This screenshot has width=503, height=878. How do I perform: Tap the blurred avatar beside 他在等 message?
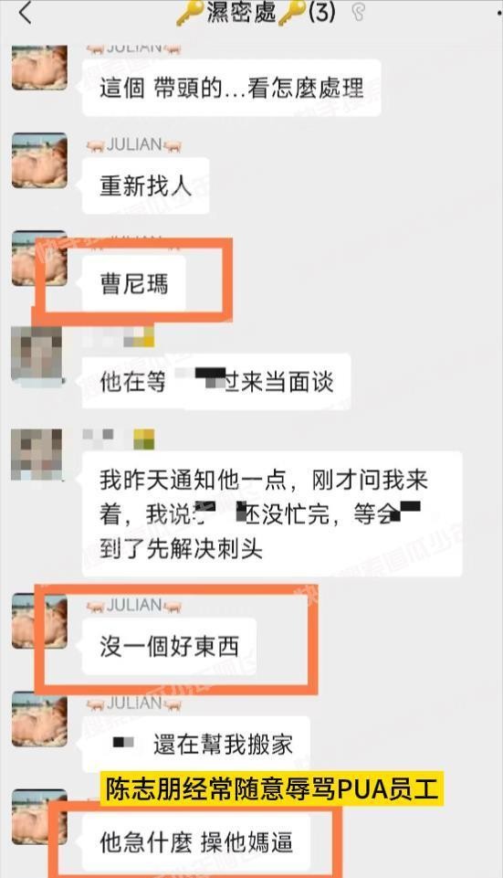(x=37, y=355)
